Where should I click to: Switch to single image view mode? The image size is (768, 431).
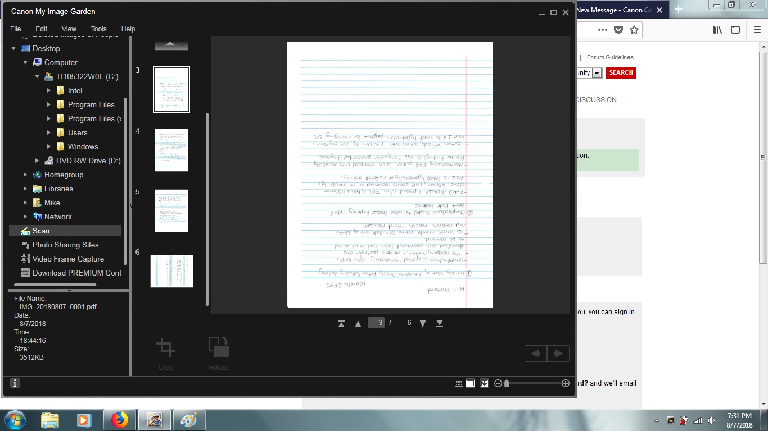[x=471, y=383]
